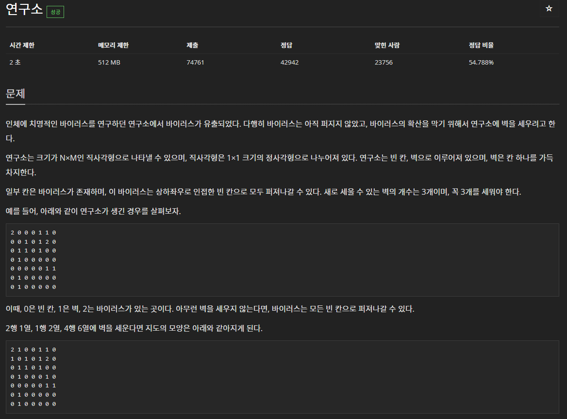The image size is (567, 419).
Task: Click the second example row 2 1 0 0 1 1 0
Action: point(33,350)
